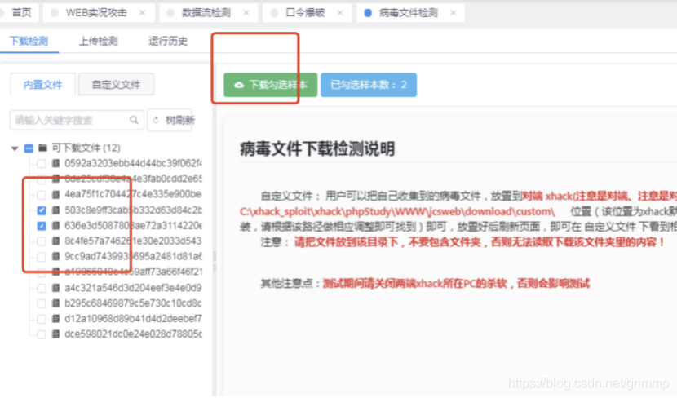Select the 病毒文件检测 tab

coord(409,13)
